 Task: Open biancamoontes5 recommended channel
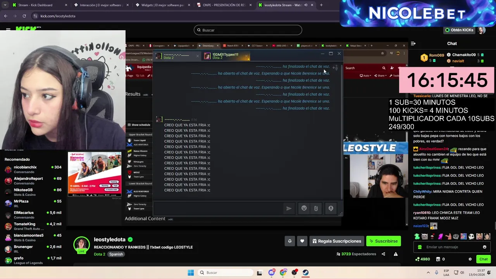pyautogui.click(x=33, y=238)
